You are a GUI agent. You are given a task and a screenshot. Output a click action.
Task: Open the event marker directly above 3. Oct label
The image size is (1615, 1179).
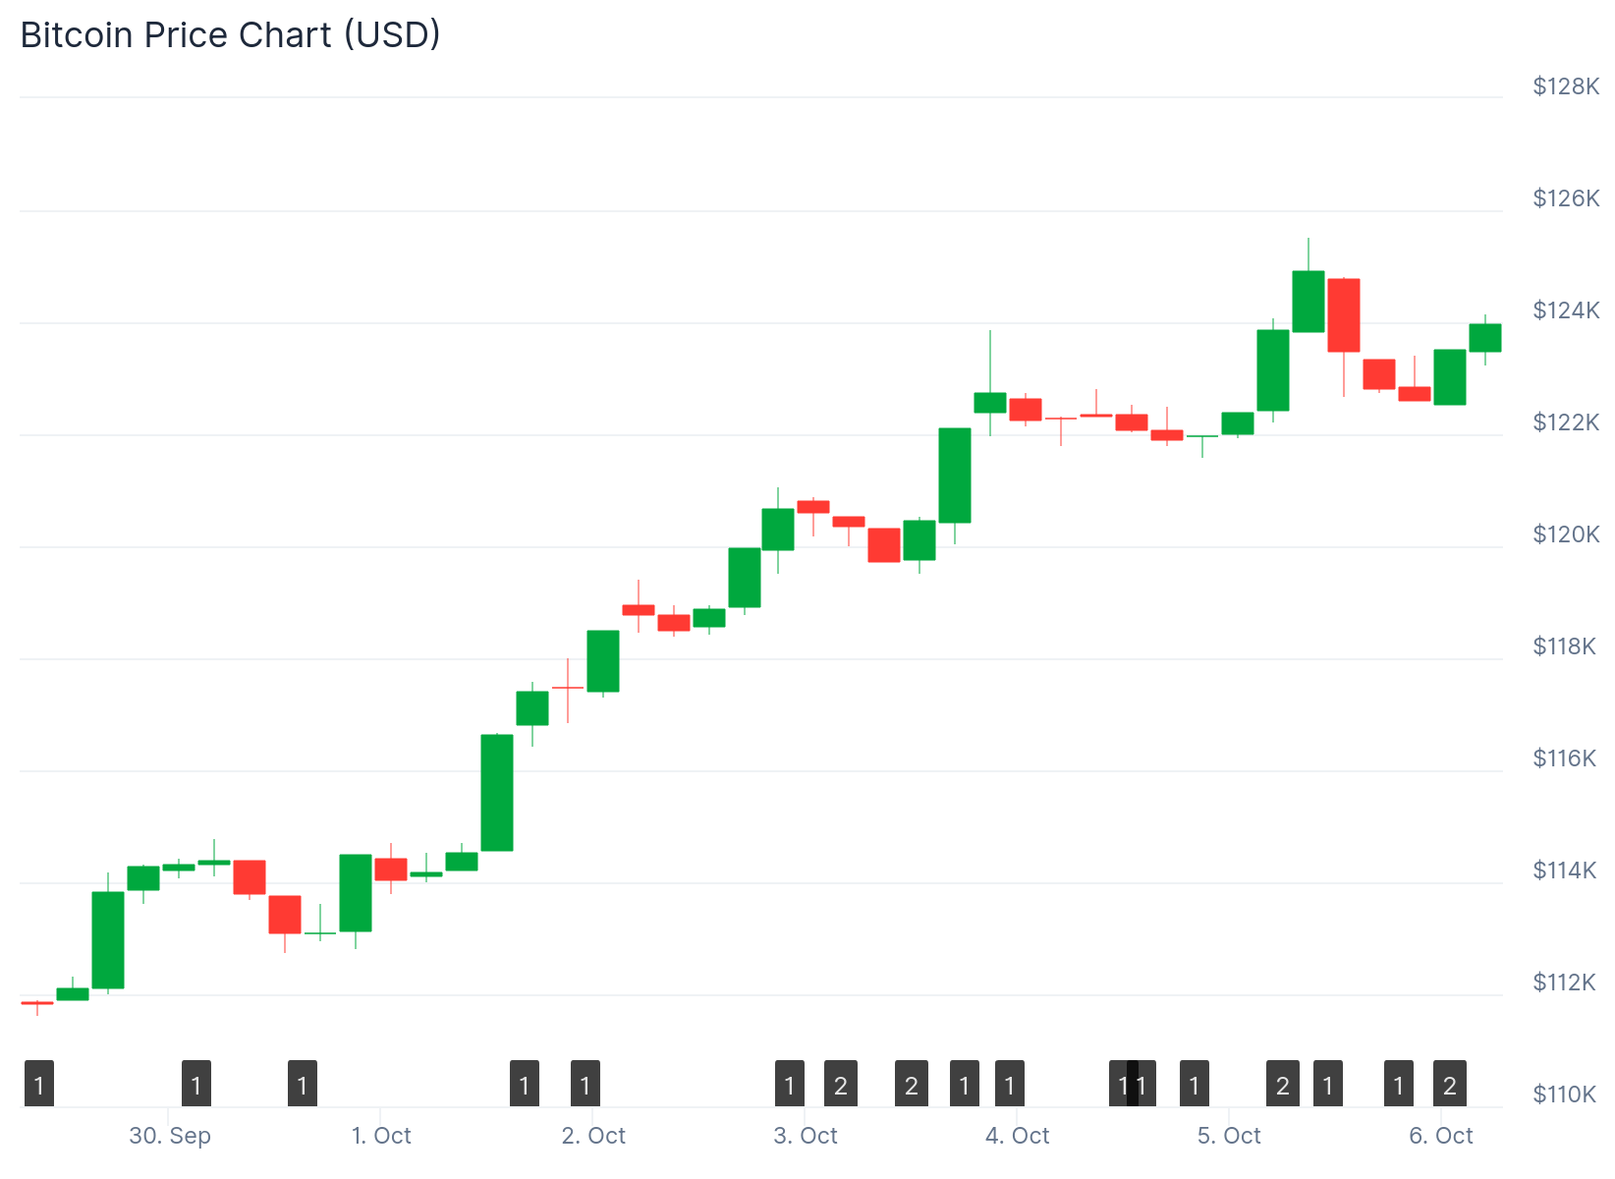[x=790, y=1085]
